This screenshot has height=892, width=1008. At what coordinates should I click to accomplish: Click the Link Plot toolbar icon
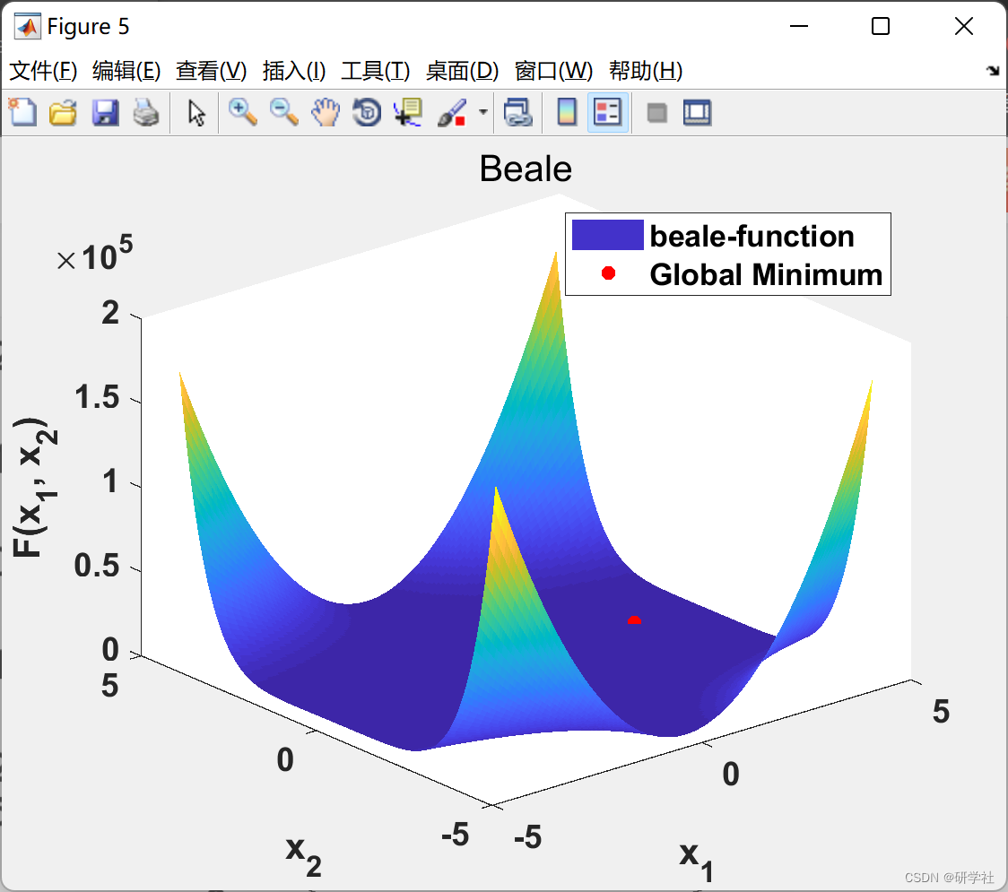click(518, 112)
